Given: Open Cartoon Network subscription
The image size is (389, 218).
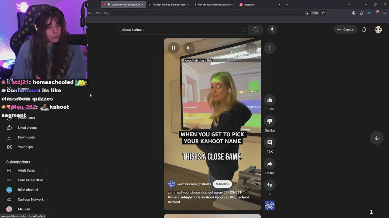Looking at the screenshot, I should pyautogui.click(x=29, y=200).
